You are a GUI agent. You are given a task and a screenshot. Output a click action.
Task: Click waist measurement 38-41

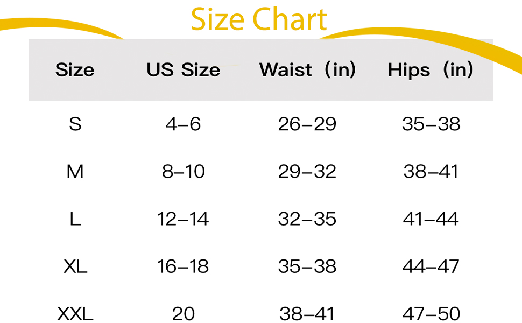point(307,314)
